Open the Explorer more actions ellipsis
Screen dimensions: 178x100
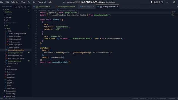pos(29,7)
